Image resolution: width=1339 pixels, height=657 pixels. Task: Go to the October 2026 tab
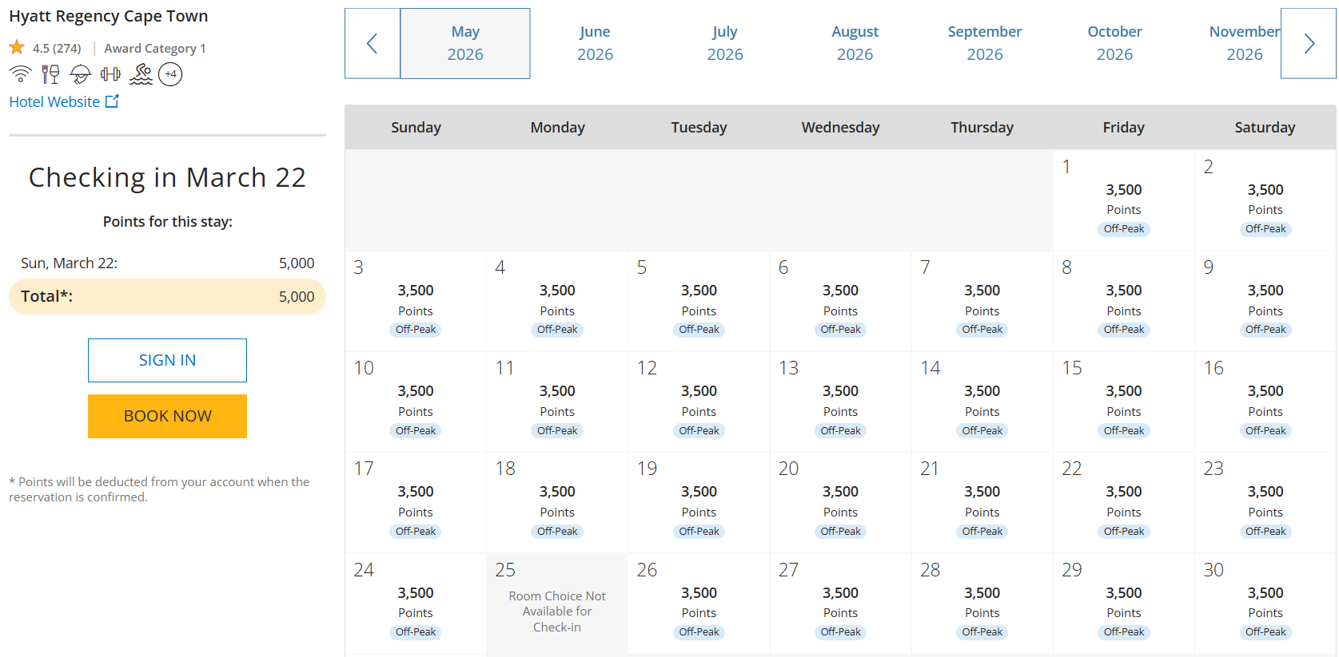point(1114,43)
